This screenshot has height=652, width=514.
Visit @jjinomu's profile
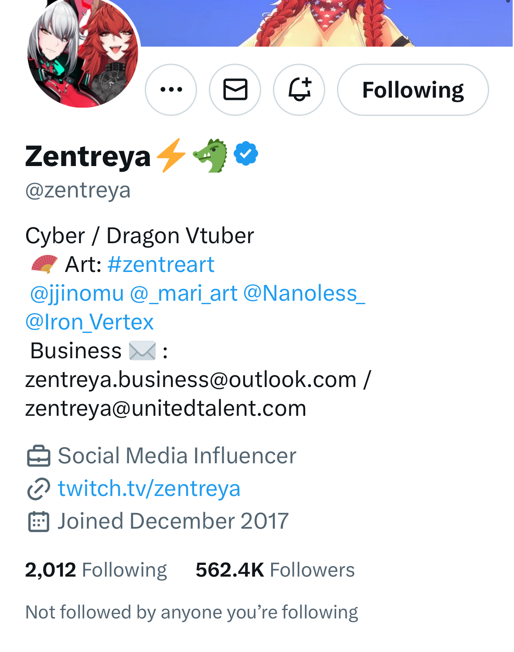(x=77, y=293)
